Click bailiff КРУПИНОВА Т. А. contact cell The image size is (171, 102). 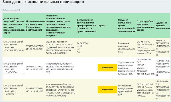(163, 90)
